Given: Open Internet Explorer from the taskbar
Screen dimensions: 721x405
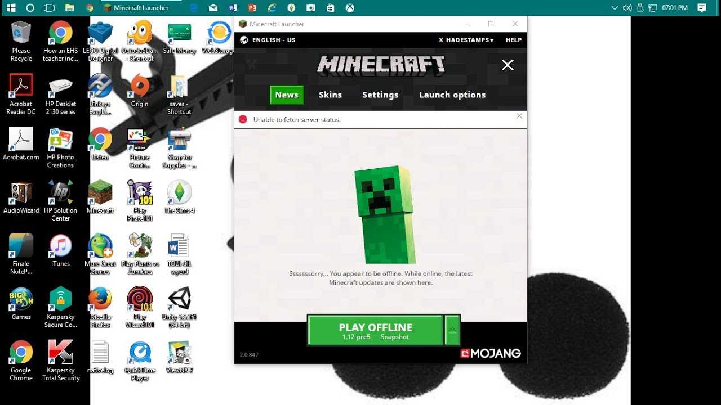Looking at the screenshot, I should coord(272,8).
